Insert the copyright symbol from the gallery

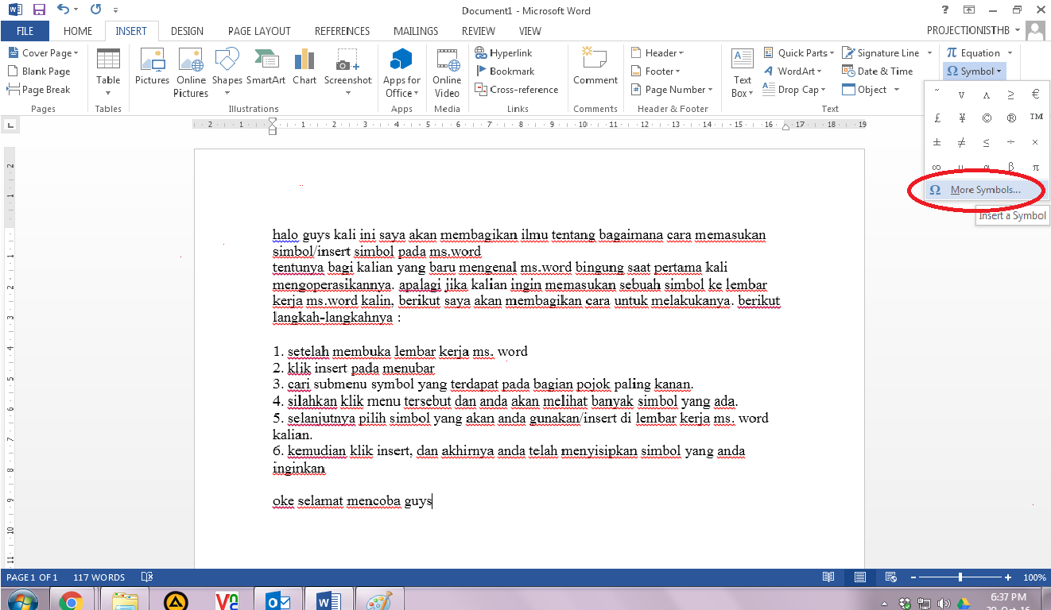coord(986,117)
